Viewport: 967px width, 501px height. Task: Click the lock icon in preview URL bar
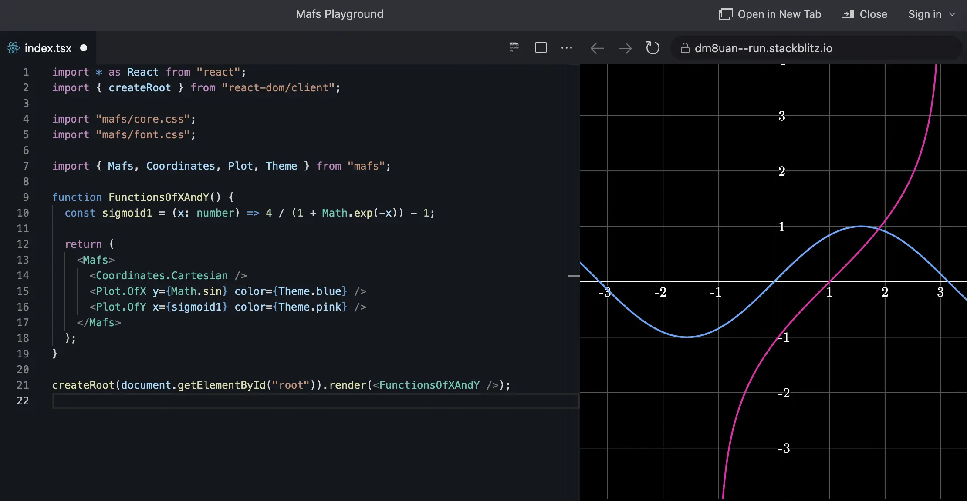(685, 48)
